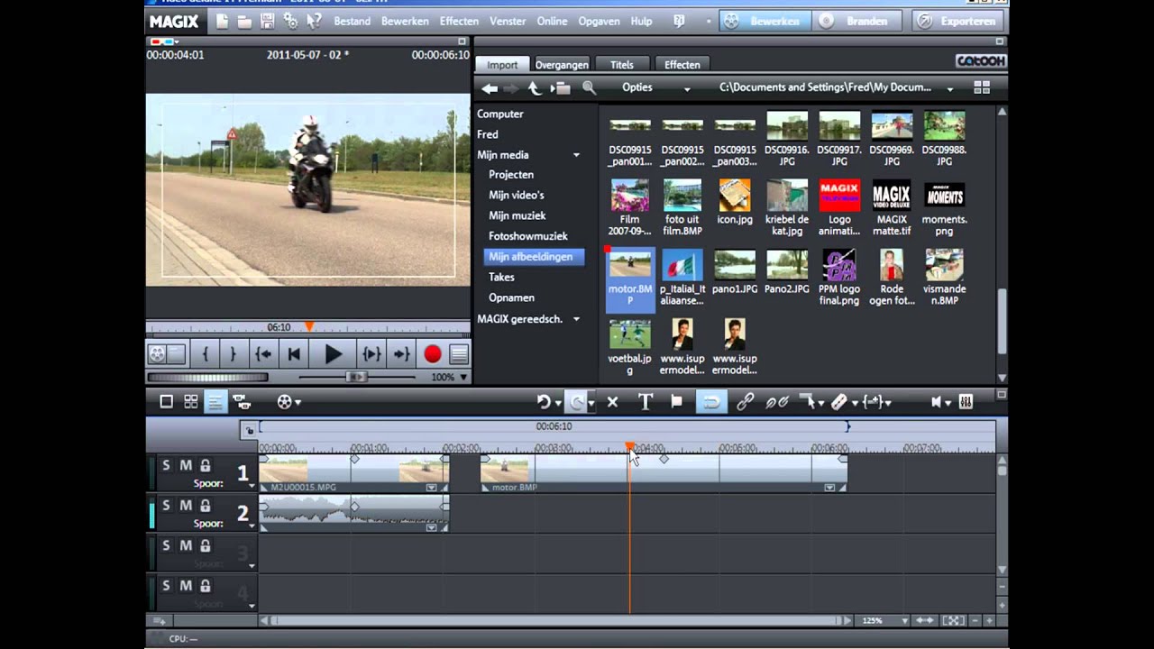Redo the action in timeline toolbar
1154x649 pixels.
pyautogui.click(x=577, y=402)
